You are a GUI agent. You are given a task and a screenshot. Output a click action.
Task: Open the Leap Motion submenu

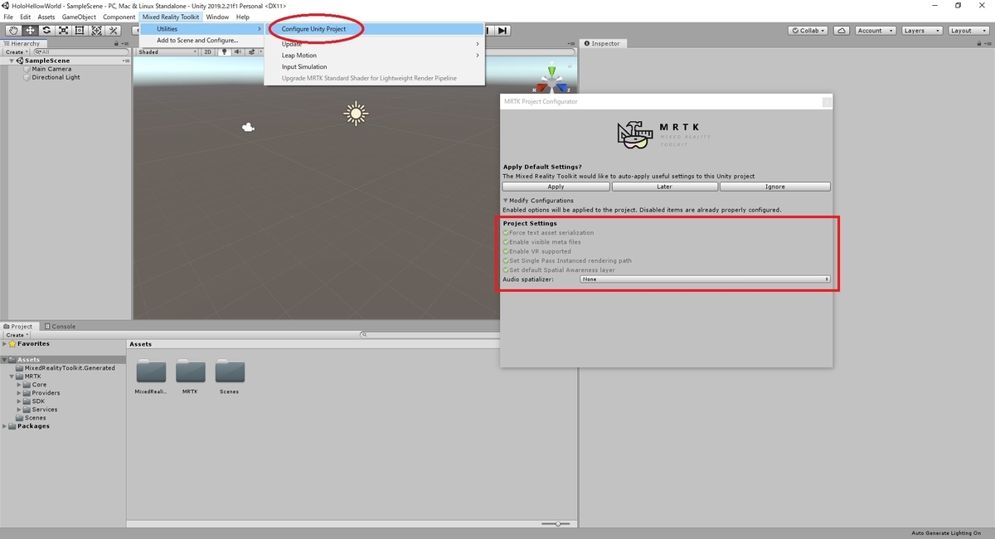pos(376,56)
